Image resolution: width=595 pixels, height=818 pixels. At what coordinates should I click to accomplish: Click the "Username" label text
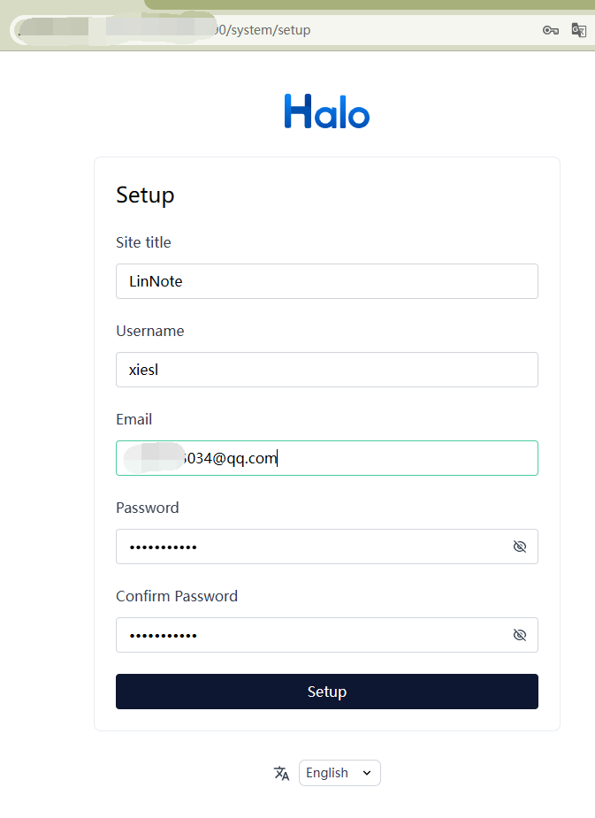[x=149, y=331]
